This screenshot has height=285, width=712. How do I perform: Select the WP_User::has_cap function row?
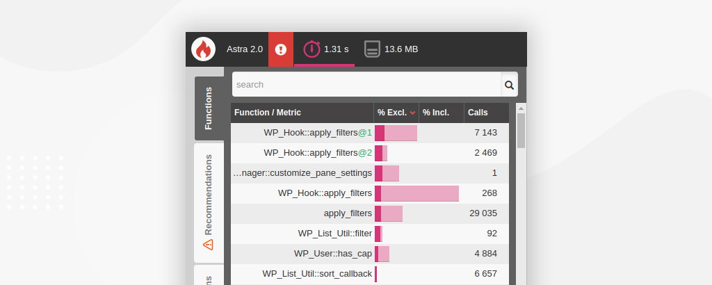[x=370, y=254]
